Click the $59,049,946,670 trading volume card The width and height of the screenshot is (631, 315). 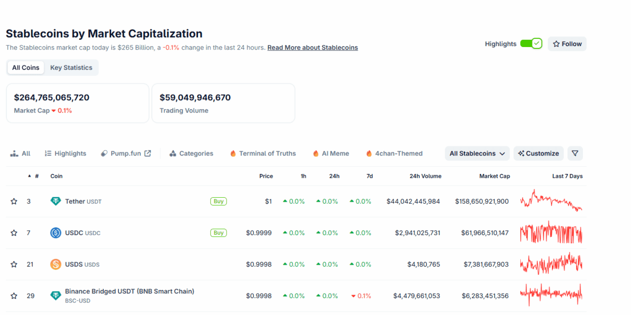[223, 103]
